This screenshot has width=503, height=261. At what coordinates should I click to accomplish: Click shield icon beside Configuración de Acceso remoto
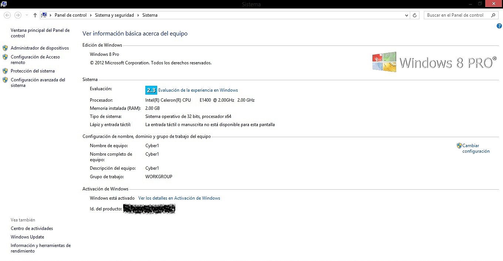pos(5,57)
